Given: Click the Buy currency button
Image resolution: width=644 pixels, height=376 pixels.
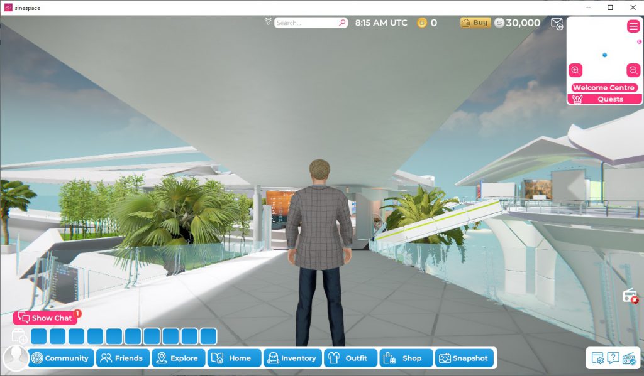Looking at the screenshot, I should coord(475,23).
